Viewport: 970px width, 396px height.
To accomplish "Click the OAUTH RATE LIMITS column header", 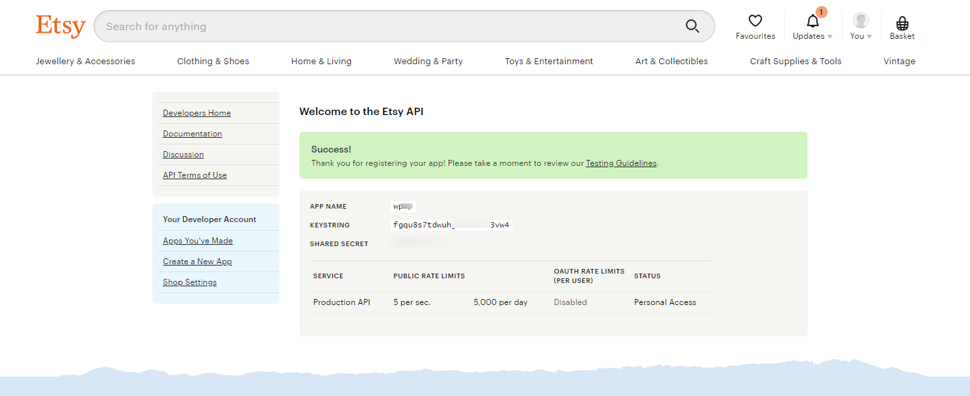I will coord(589,276).
